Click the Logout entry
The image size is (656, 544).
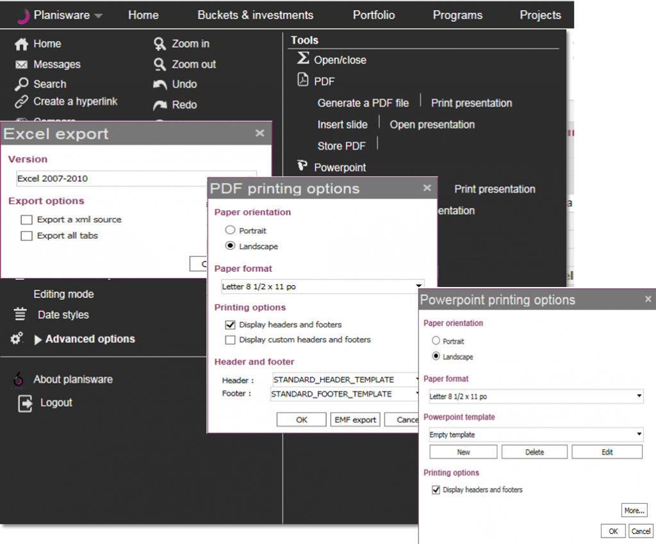pyautogui.click(x=56, y=402)
